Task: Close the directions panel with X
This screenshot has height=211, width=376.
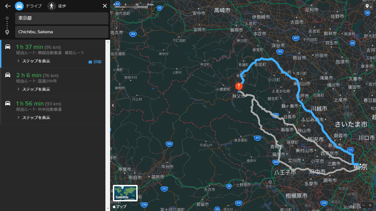Action: click(x=105, y=6)
